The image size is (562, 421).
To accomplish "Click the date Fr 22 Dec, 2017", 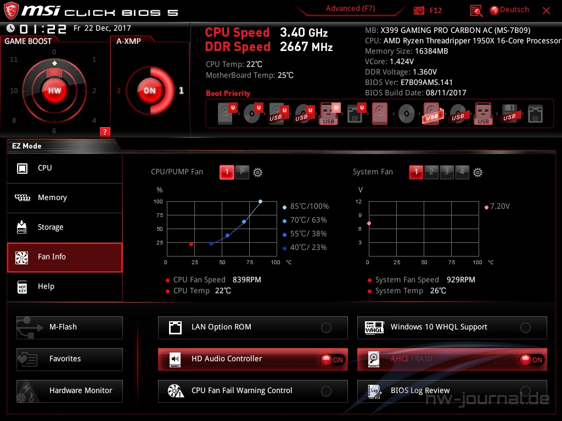I will (102, 28).
